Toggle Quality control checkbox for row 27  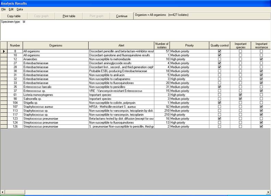220,63
